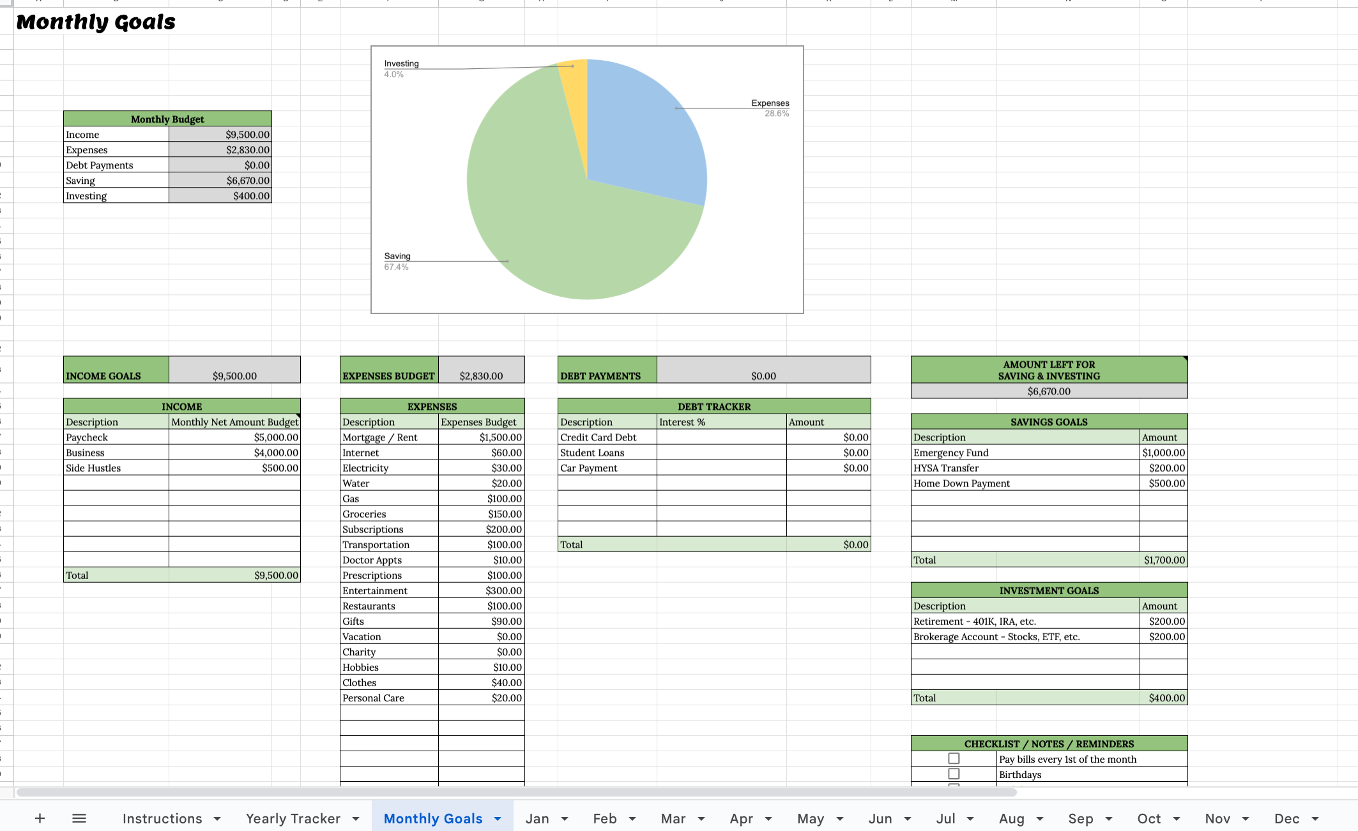Open the Jan tab dropdown arrow
1358x831 pixels.
[565, 819]
